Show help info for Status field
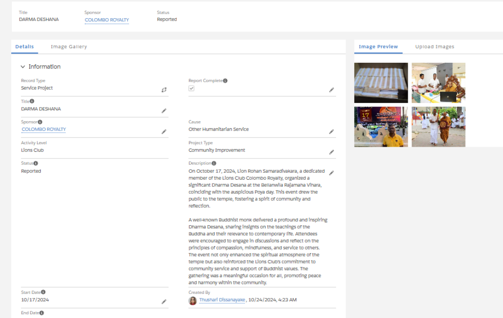The image size is (503, 318). (x=35, y=163)
